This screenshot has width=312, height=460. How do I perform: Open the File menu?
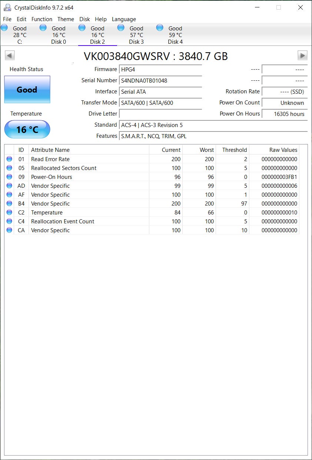click(7, 19)
